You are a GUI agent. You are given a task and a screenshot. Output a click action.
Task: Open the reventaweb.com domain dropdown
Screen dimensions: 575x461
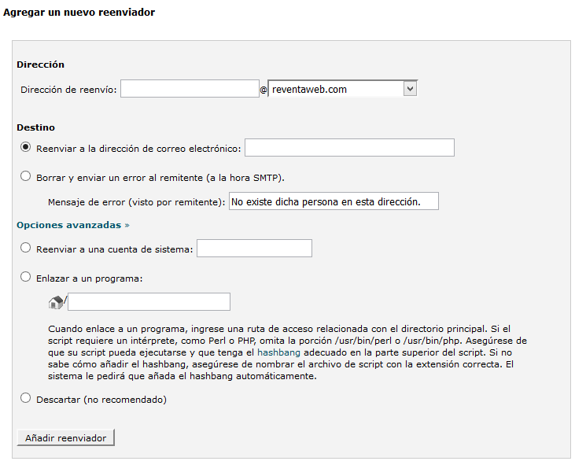click(335, 90)
